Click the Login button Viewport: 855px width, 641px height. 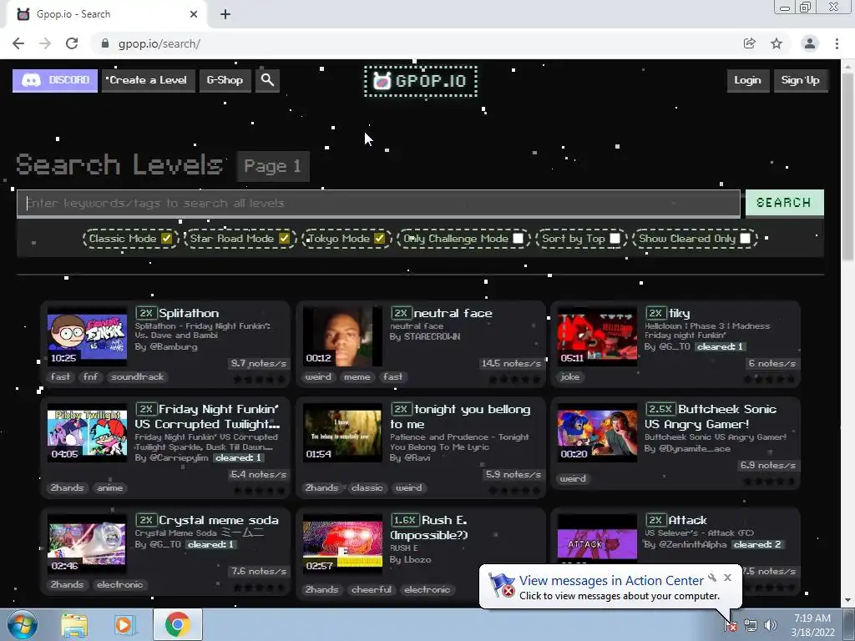(x=747, y=80)
